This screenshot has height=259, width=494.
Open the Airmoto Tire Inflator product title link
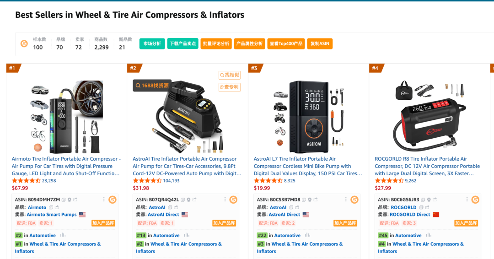66,166
